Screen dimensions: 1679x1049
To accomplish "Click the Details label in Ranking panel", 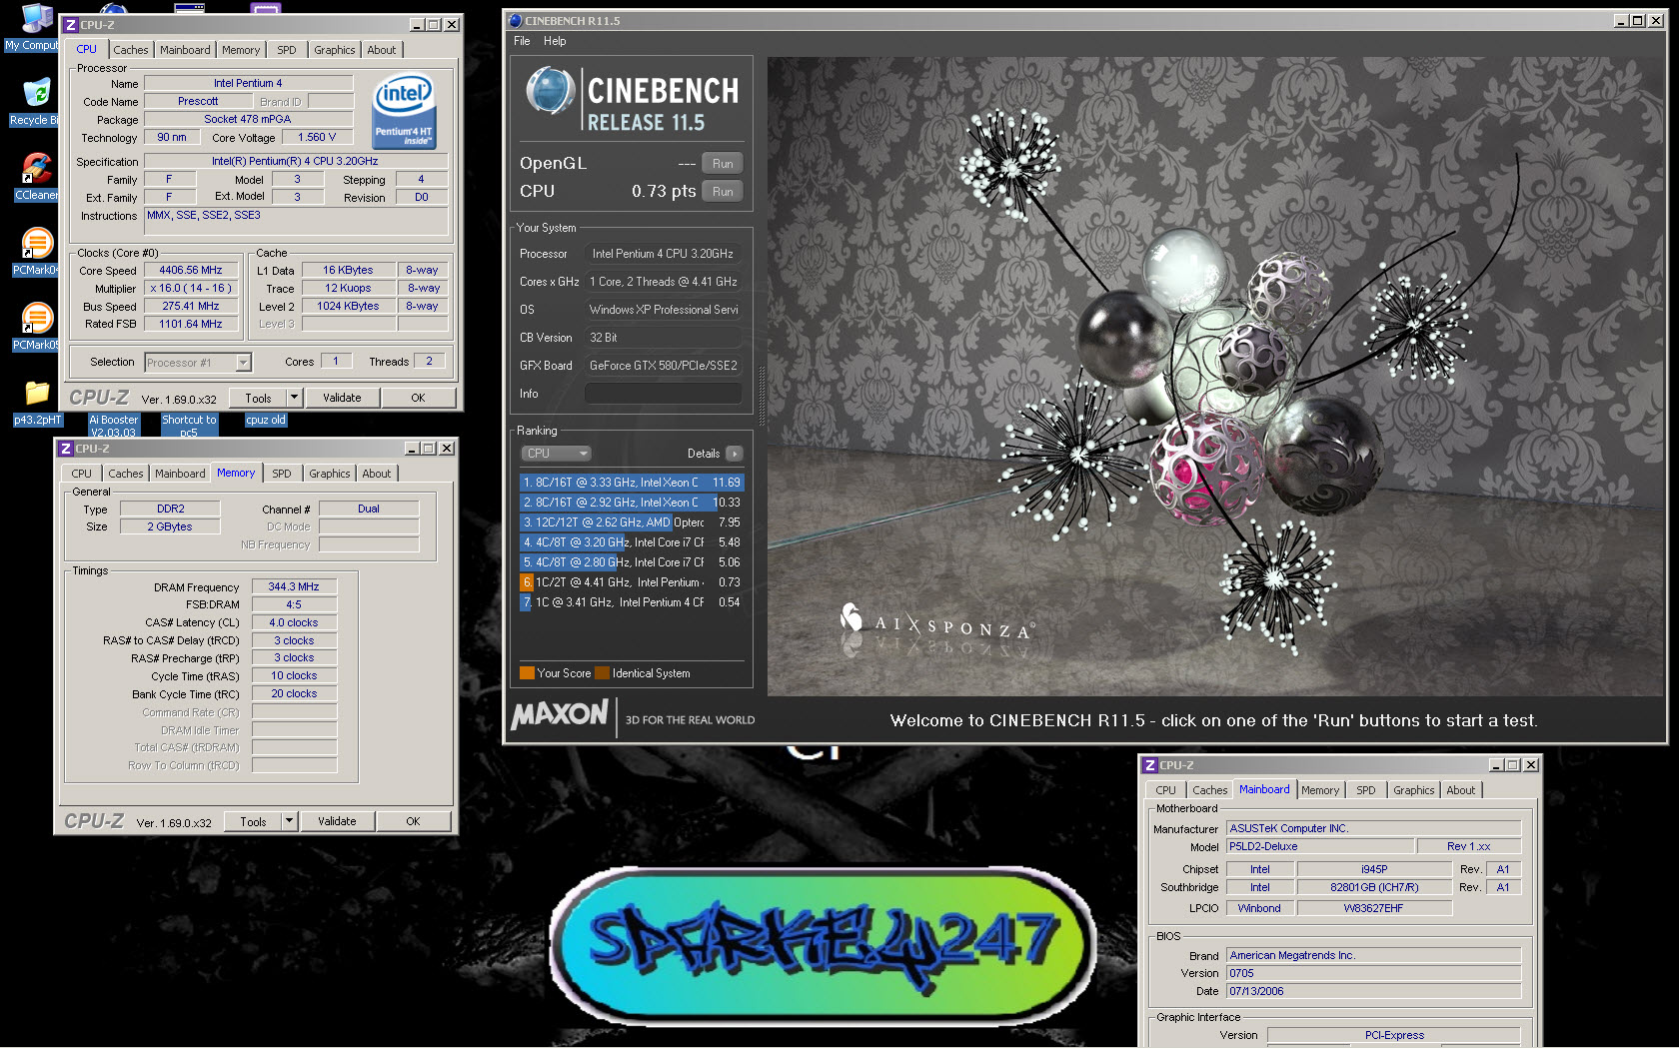I will 704,454.
